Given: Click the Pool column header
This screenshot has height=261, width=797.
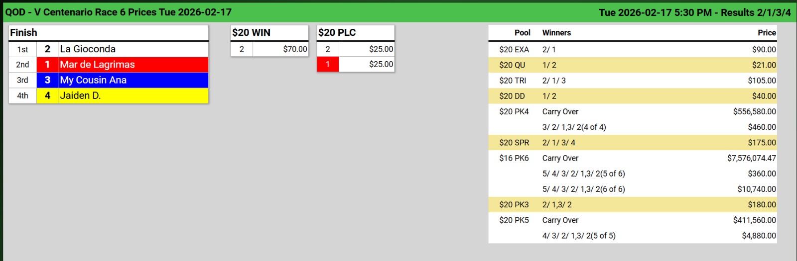Looking at the screenshot, I should pos(522,33).
